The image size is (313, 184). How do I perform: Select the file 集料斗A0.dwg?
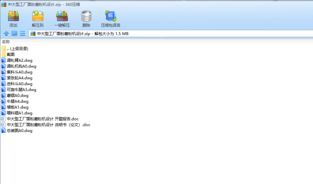[17, 72]
